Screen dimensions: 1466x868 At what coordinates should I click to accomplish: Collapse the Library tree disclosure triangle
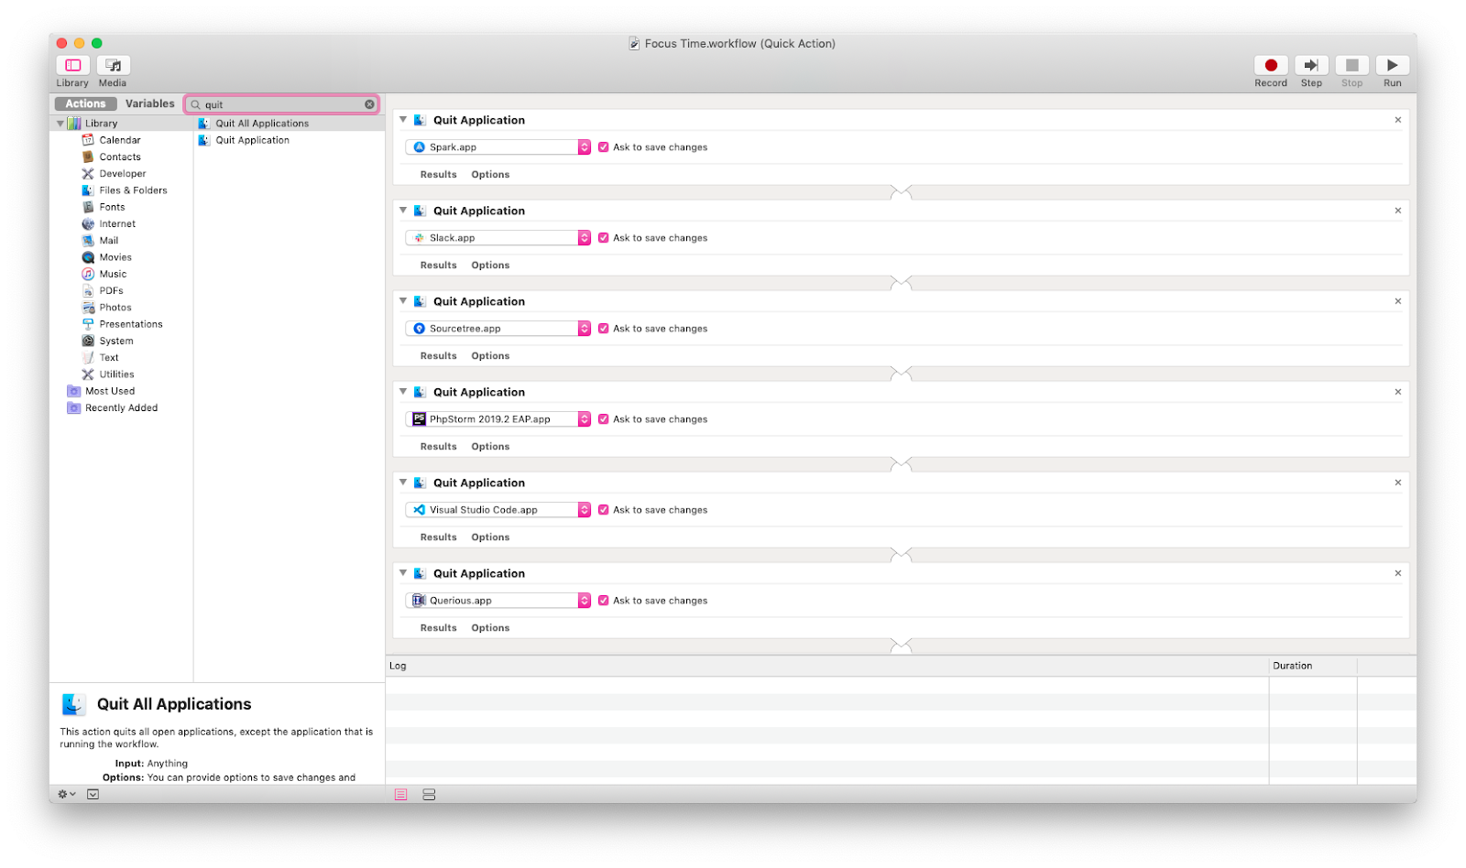point(60,124)
